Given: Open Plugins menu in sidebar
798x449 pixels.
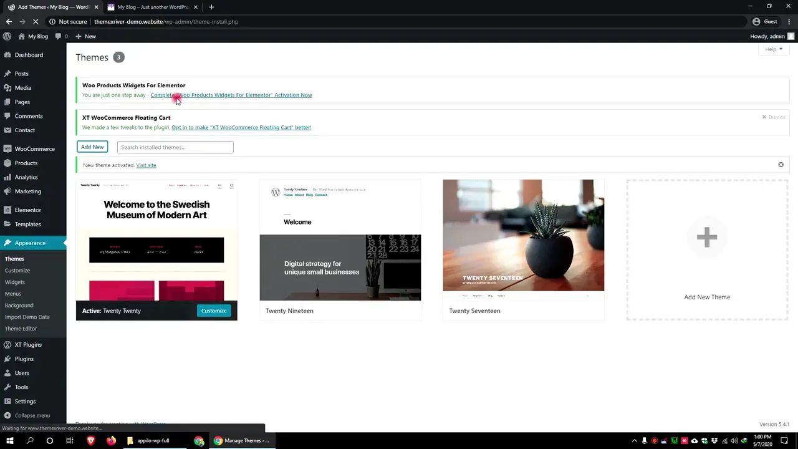Looking at the screenshot, I should (24, 359).
